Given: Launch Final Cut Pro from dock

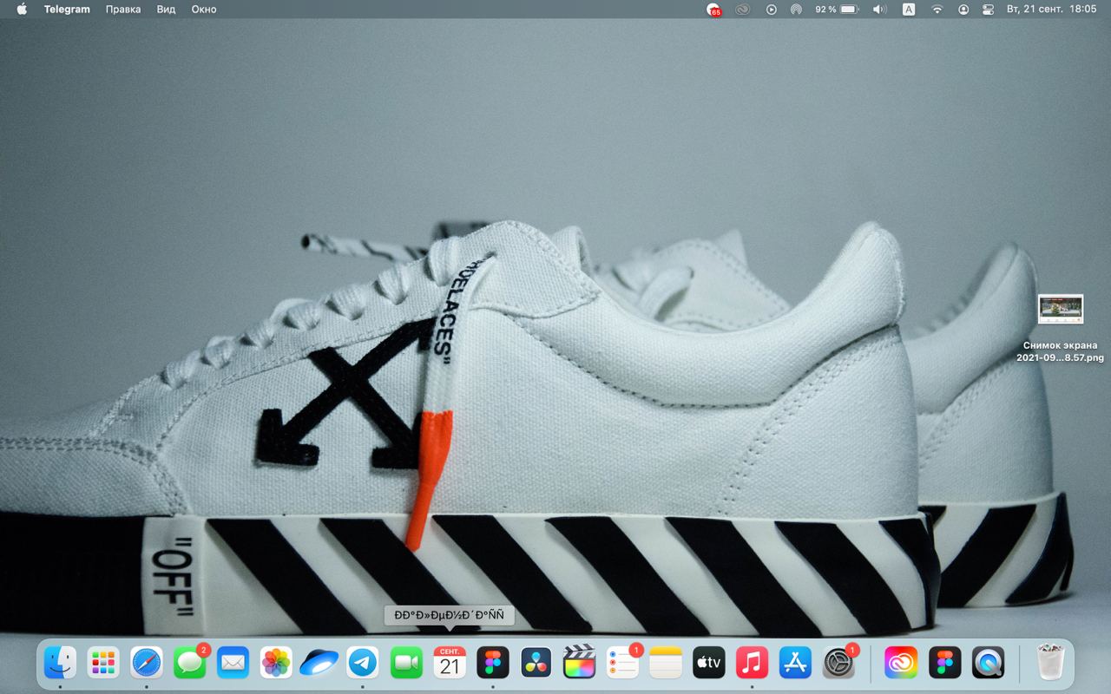Looking at the screenshot, I should point(579,663).
